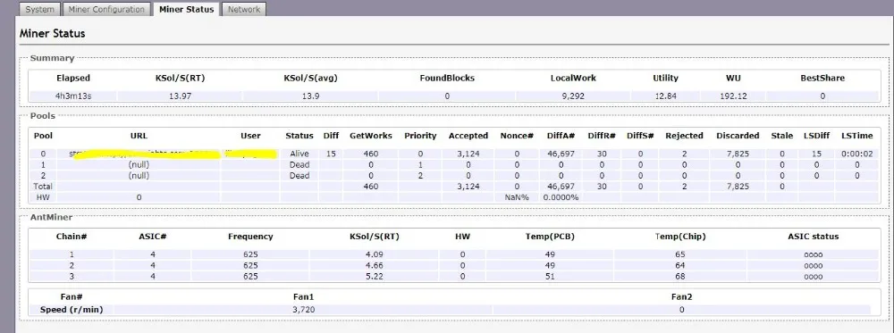Click the Temp(PCB) column header
894x333 pixels.
click(550, 237)
